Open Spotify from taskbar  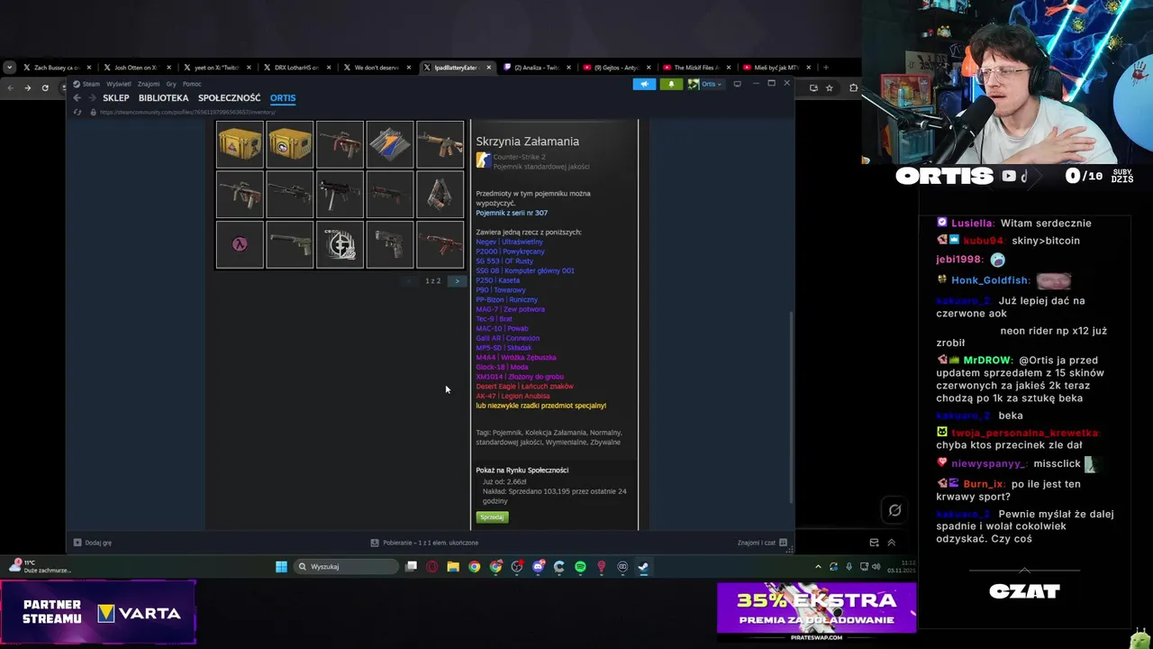(580, 567)
